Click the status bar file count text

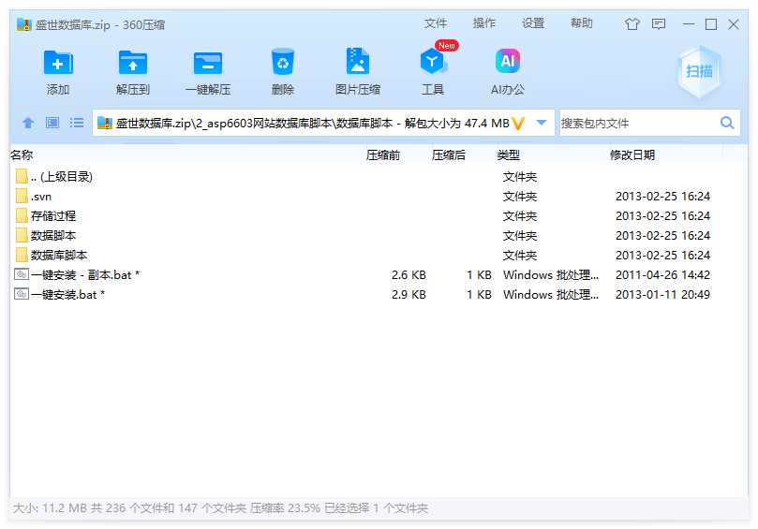(220, 508)
